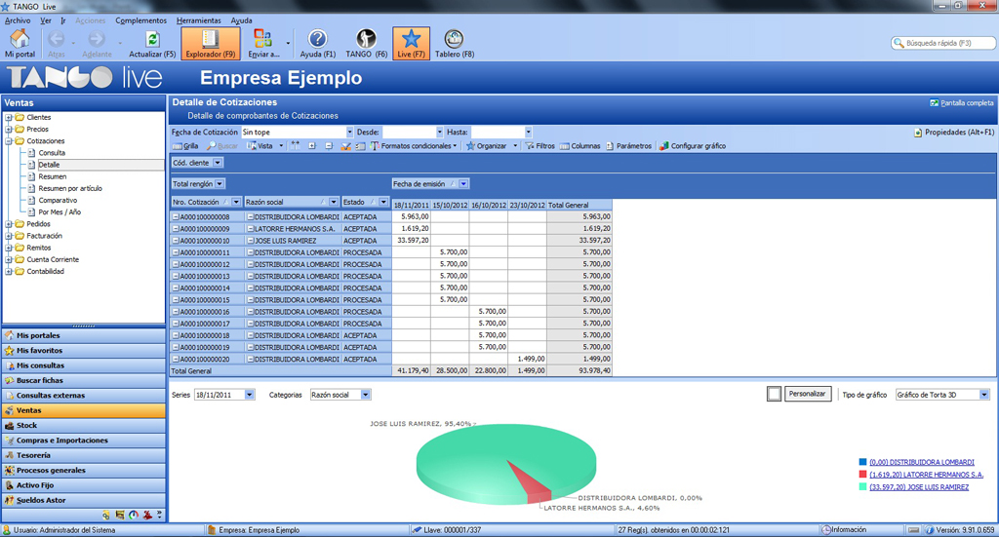Open Cód. cliente field dropdown arrow

point(218,163)
